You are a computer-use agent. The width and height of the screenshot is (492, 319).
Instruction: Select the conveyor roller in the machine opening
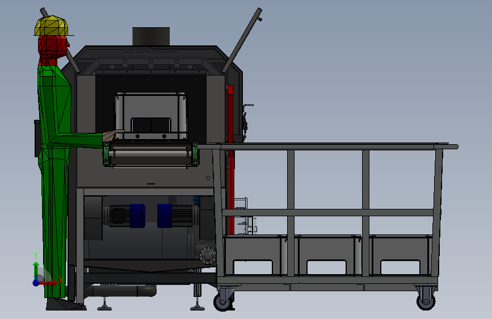[x=150, y=154]
